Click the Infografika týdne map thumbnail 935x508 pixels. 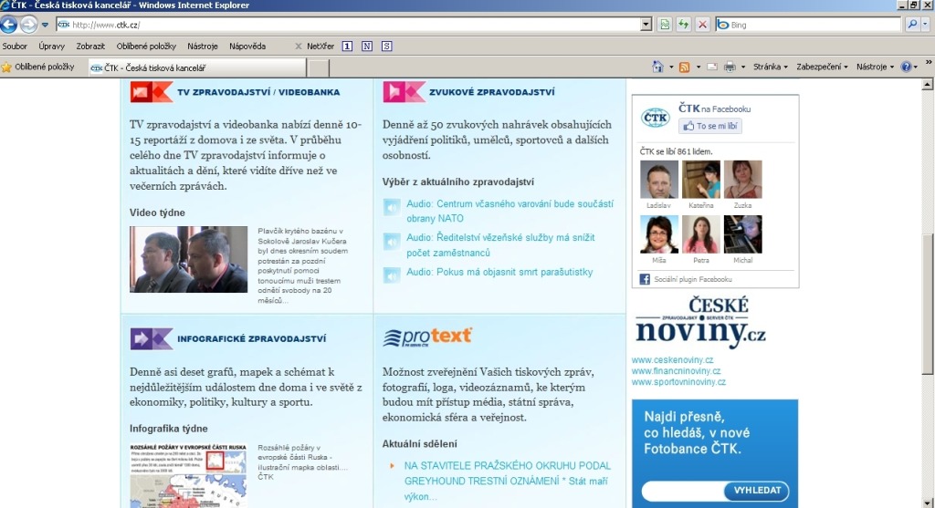[188, 475]
